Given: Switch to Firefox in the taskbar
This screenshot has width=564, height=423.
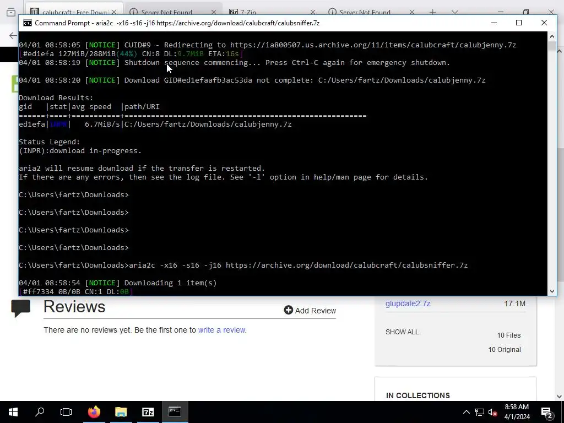Looking at the screenshot, I should coord(94,412).
